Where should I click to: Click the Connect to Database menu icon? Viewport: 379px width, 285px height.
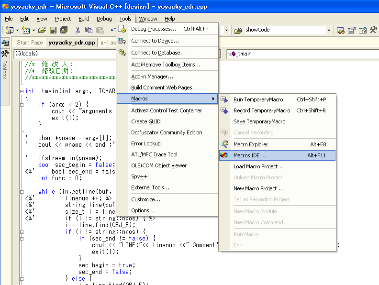click(x=122, y=53)
